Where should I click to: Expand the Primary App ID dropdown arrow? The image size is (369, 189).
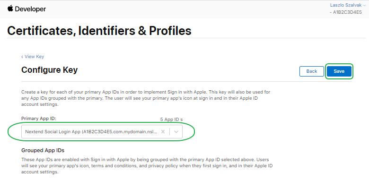pos(176,132)
